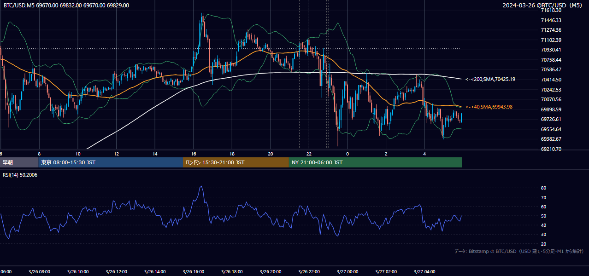Click the 40 SMA 69943.98 label
This screenshot has width=589, height=276.
(x=489, y=107)
